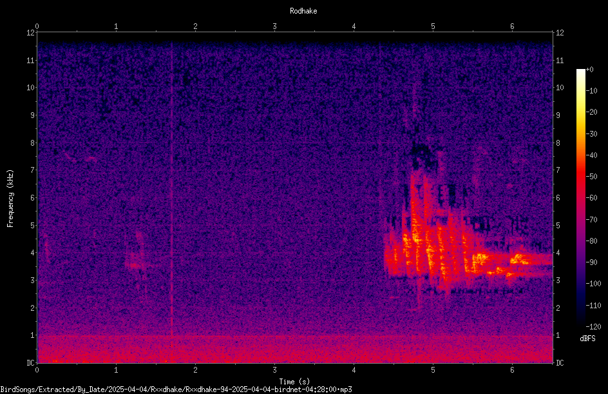Click the -50 label on the color scale
The height and width of the screenshot is (394, 608).
[x=592, y=177]
